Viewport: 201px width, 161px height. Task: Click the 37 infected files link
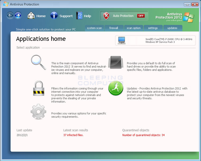coord(73,135)
